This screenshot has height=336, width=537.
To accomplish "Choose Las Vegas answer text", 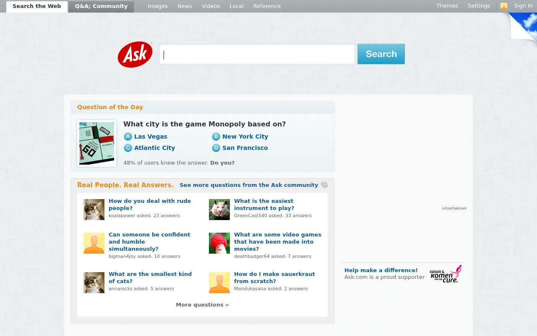I will [x=151, y=136].
